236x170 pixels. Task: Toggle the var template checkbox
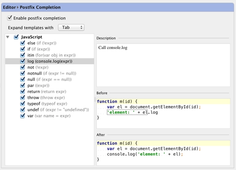(22, 116)
